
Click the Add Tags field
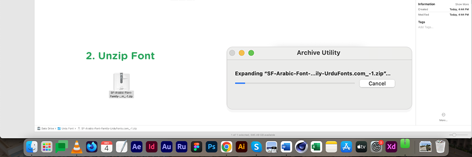coord(426,27)
